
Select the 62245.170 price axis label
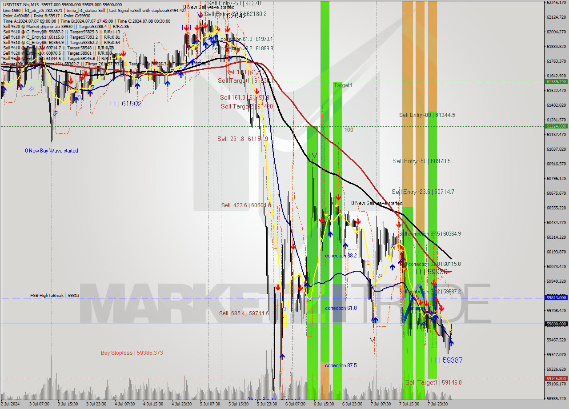[x=556, y=2]
